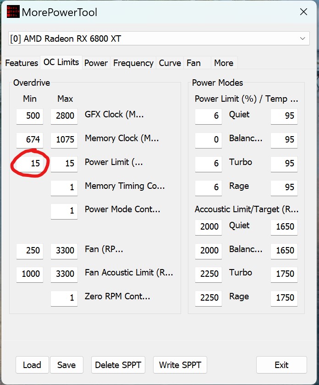Select Memory Clock max field 1075
Image resolution: width=319 pixels, height=385 pixels.
(x=64, y=140)
